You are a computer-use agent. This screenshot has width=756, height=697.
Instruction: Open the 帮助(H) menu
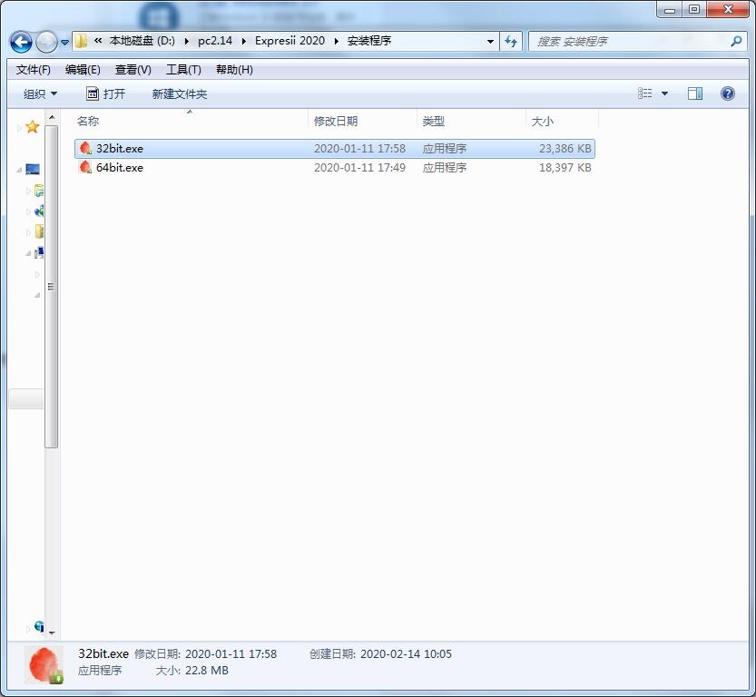(x=234, y=70)
